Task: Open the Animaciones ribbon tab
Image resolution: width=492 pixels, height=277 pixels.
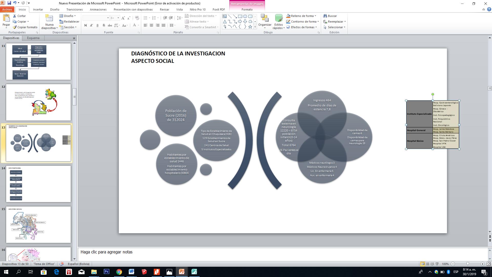Action: pyautogui.click(x=98, y=9)
